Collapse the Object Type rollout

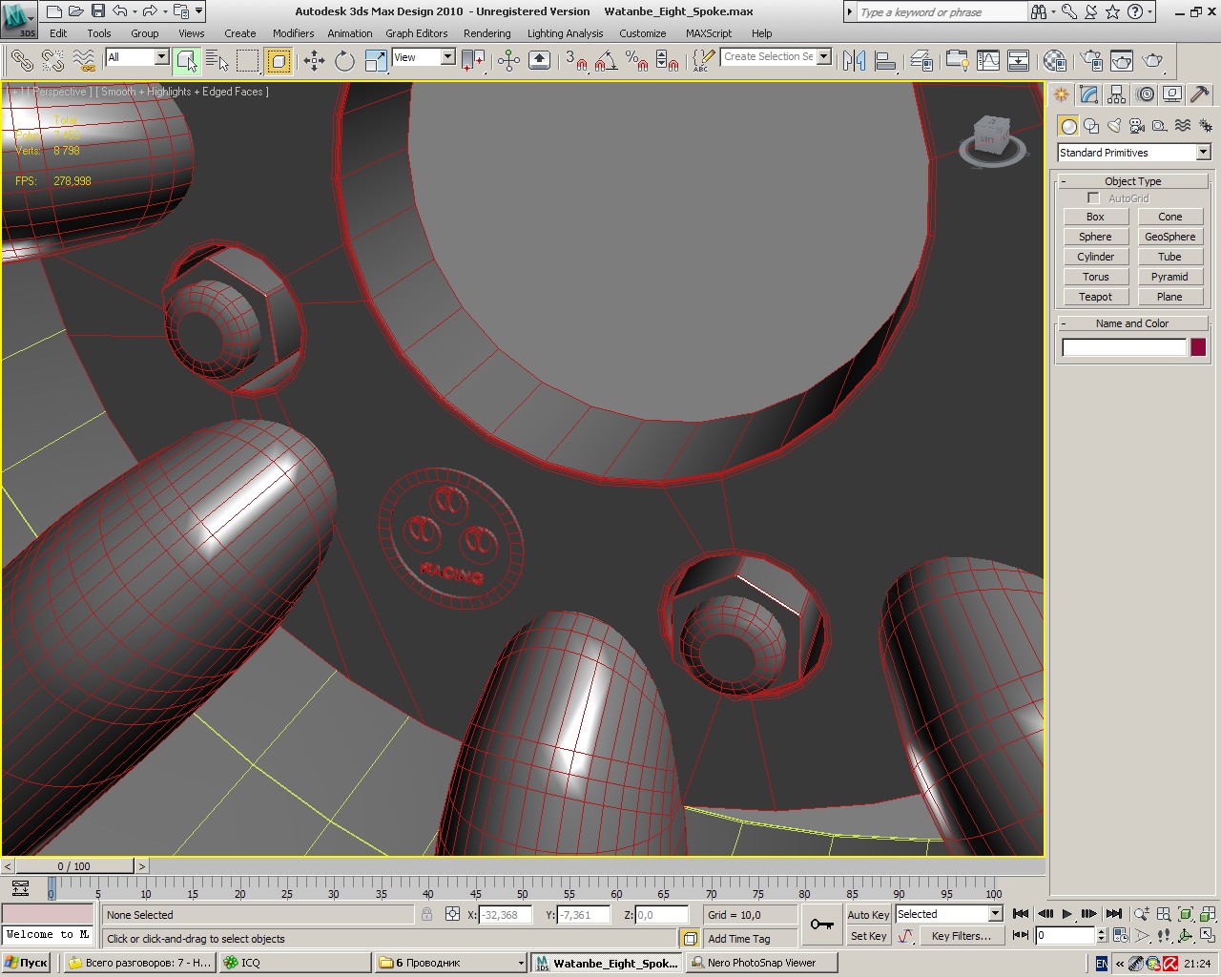tap(1133, 181)
